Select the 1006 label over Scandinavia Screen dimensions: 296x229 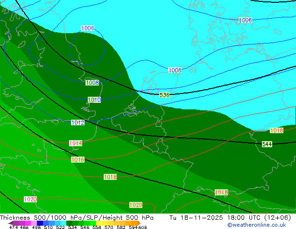[x=246, y=20]
